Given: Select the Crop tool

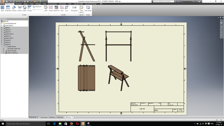Looking at the screenshot, I should tap(67, 8).
